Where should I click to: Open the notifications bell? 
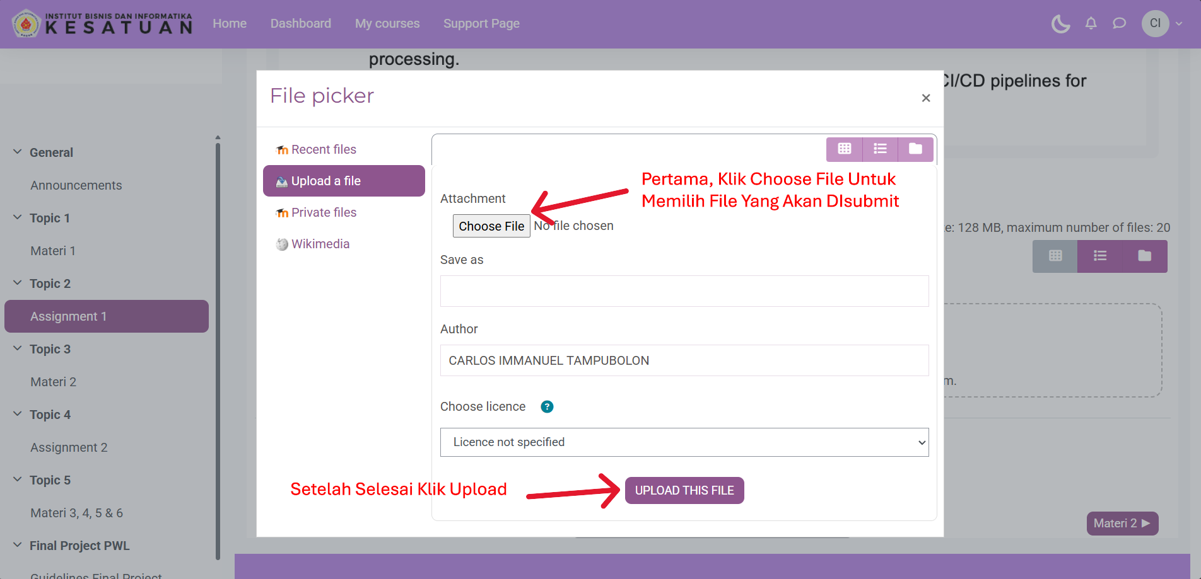tap(1091, 24)
